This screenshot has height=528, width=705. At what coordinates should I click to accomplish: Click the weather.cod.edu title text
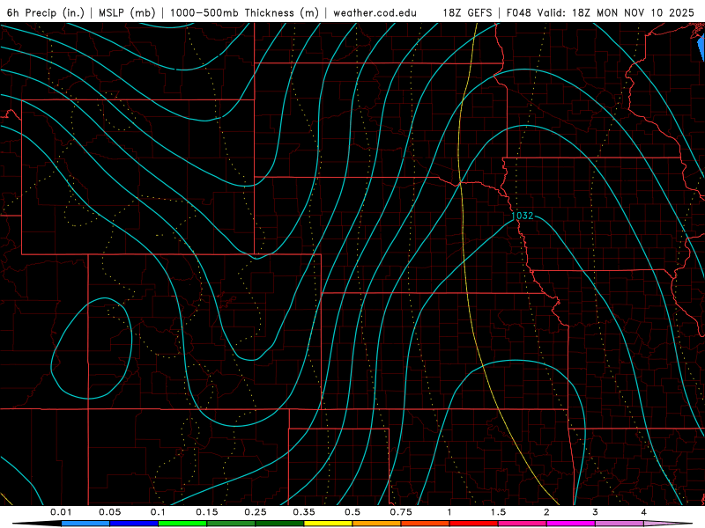[375, 12]
